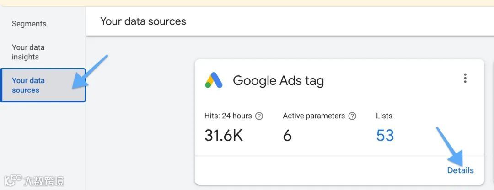Click the 大数跨境 watermark text
494x190 pixels.
click(x=44, y=181)
